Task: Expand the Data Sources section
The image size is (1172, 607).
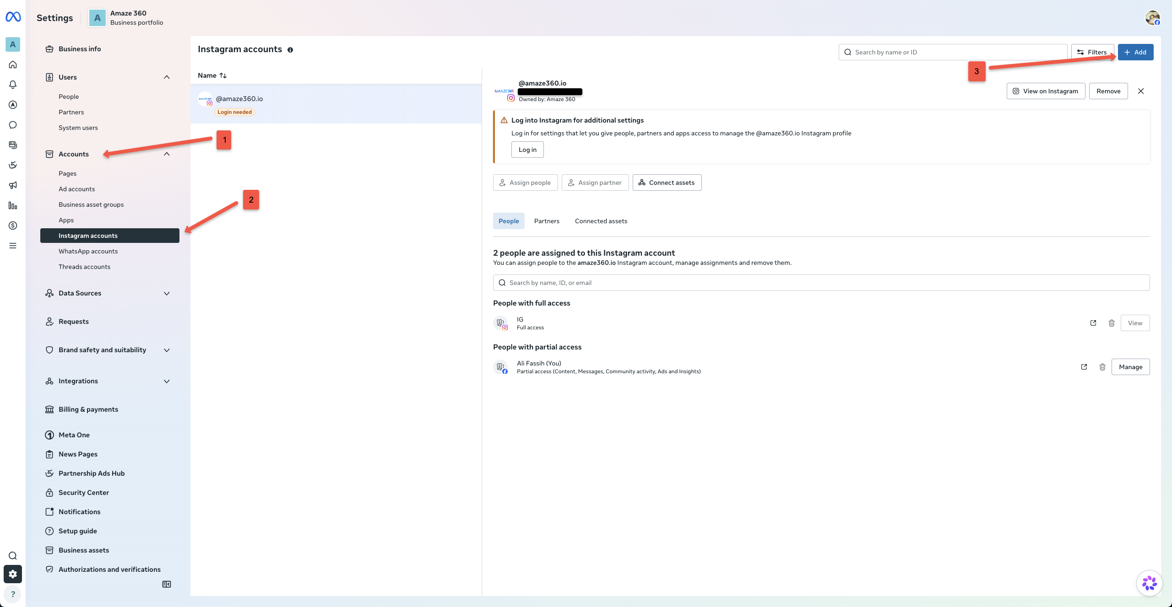Action: pyautogui.click(x=167, y=293)
